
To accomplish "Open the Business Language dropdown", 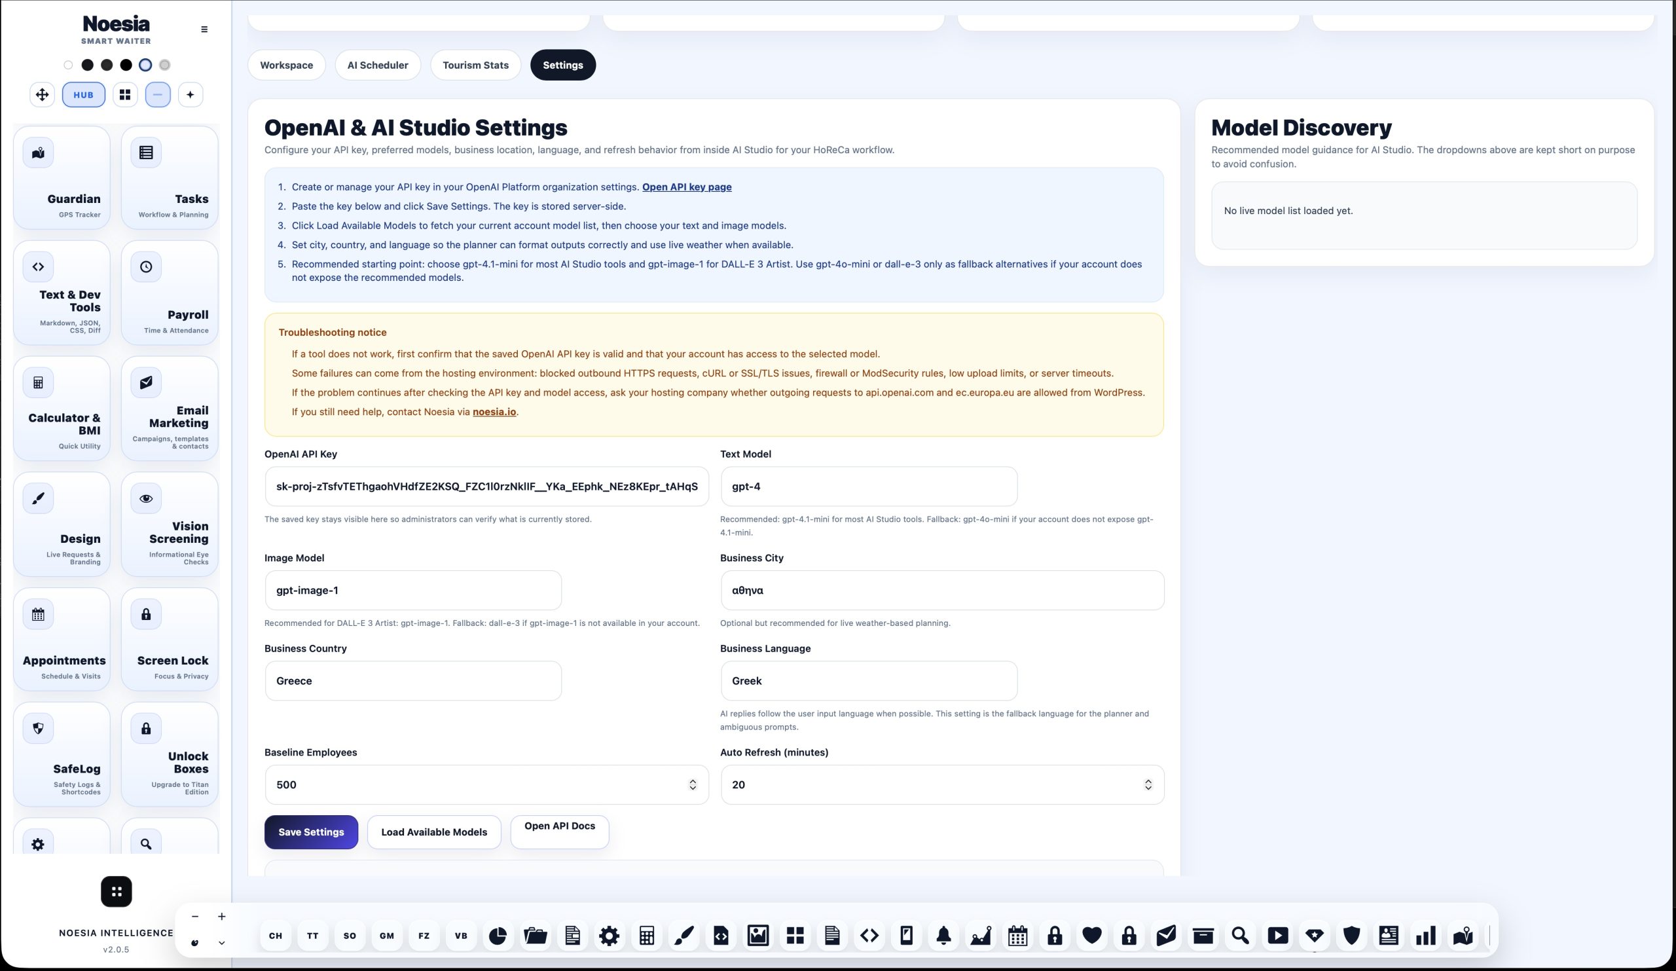I will [869, 680].
